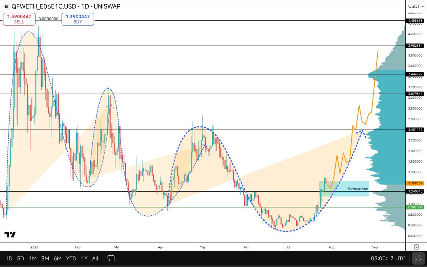Click the symbol grid icon beside QFWETH
Screen dimensions: 427x267
click(6, 7)
